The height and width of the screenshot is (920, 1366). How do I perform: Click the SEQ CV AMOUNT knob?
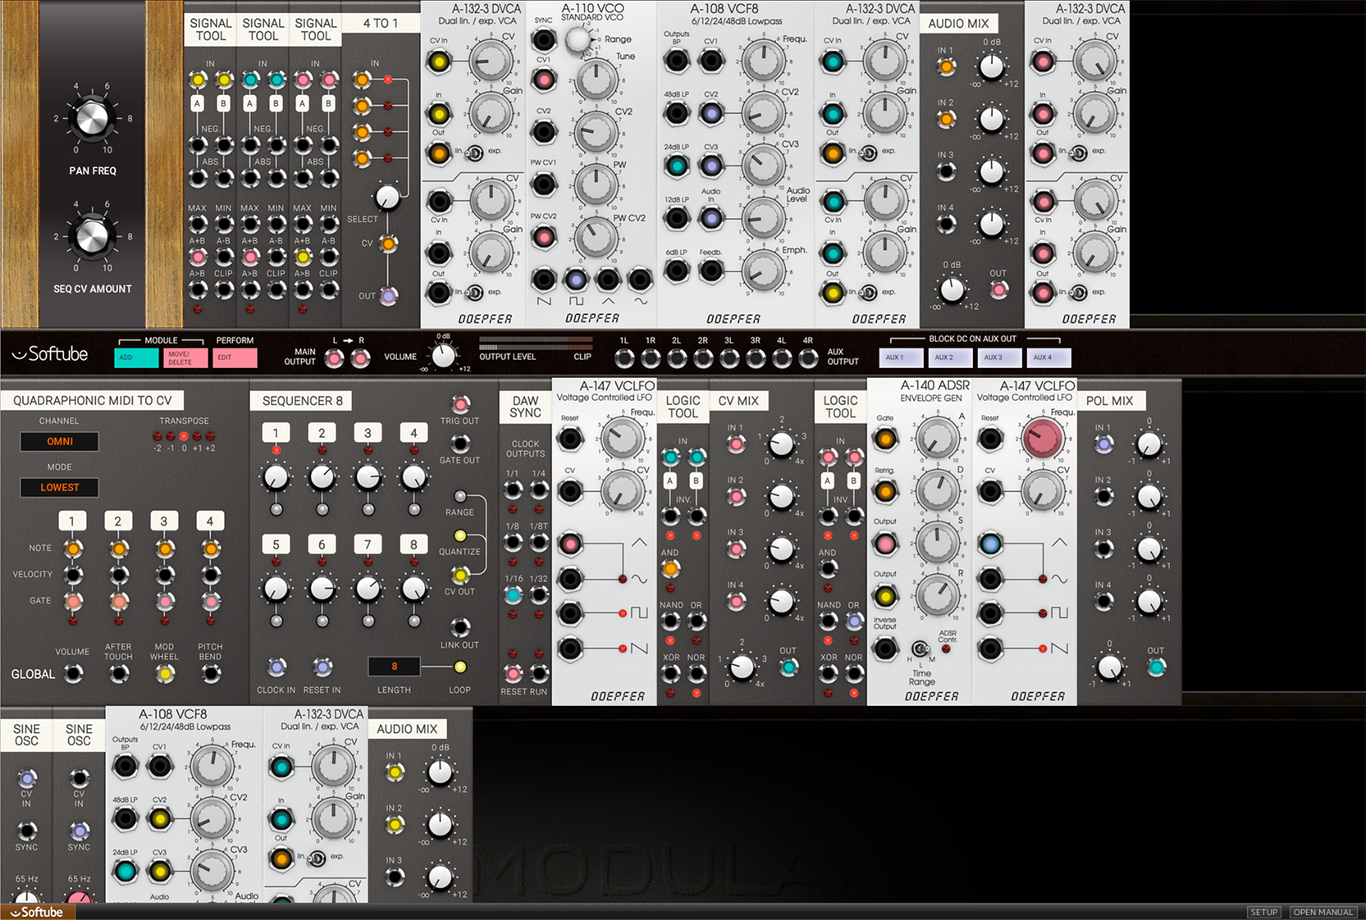point(92,237)
